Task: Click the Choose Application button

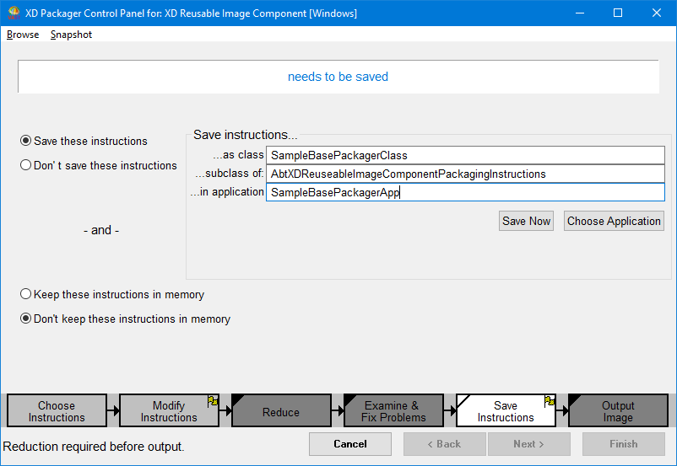Action: click(x=614, y=221)
